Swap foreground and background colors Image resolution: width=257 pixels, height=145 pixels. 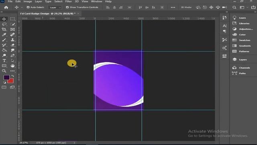point(12,76)
